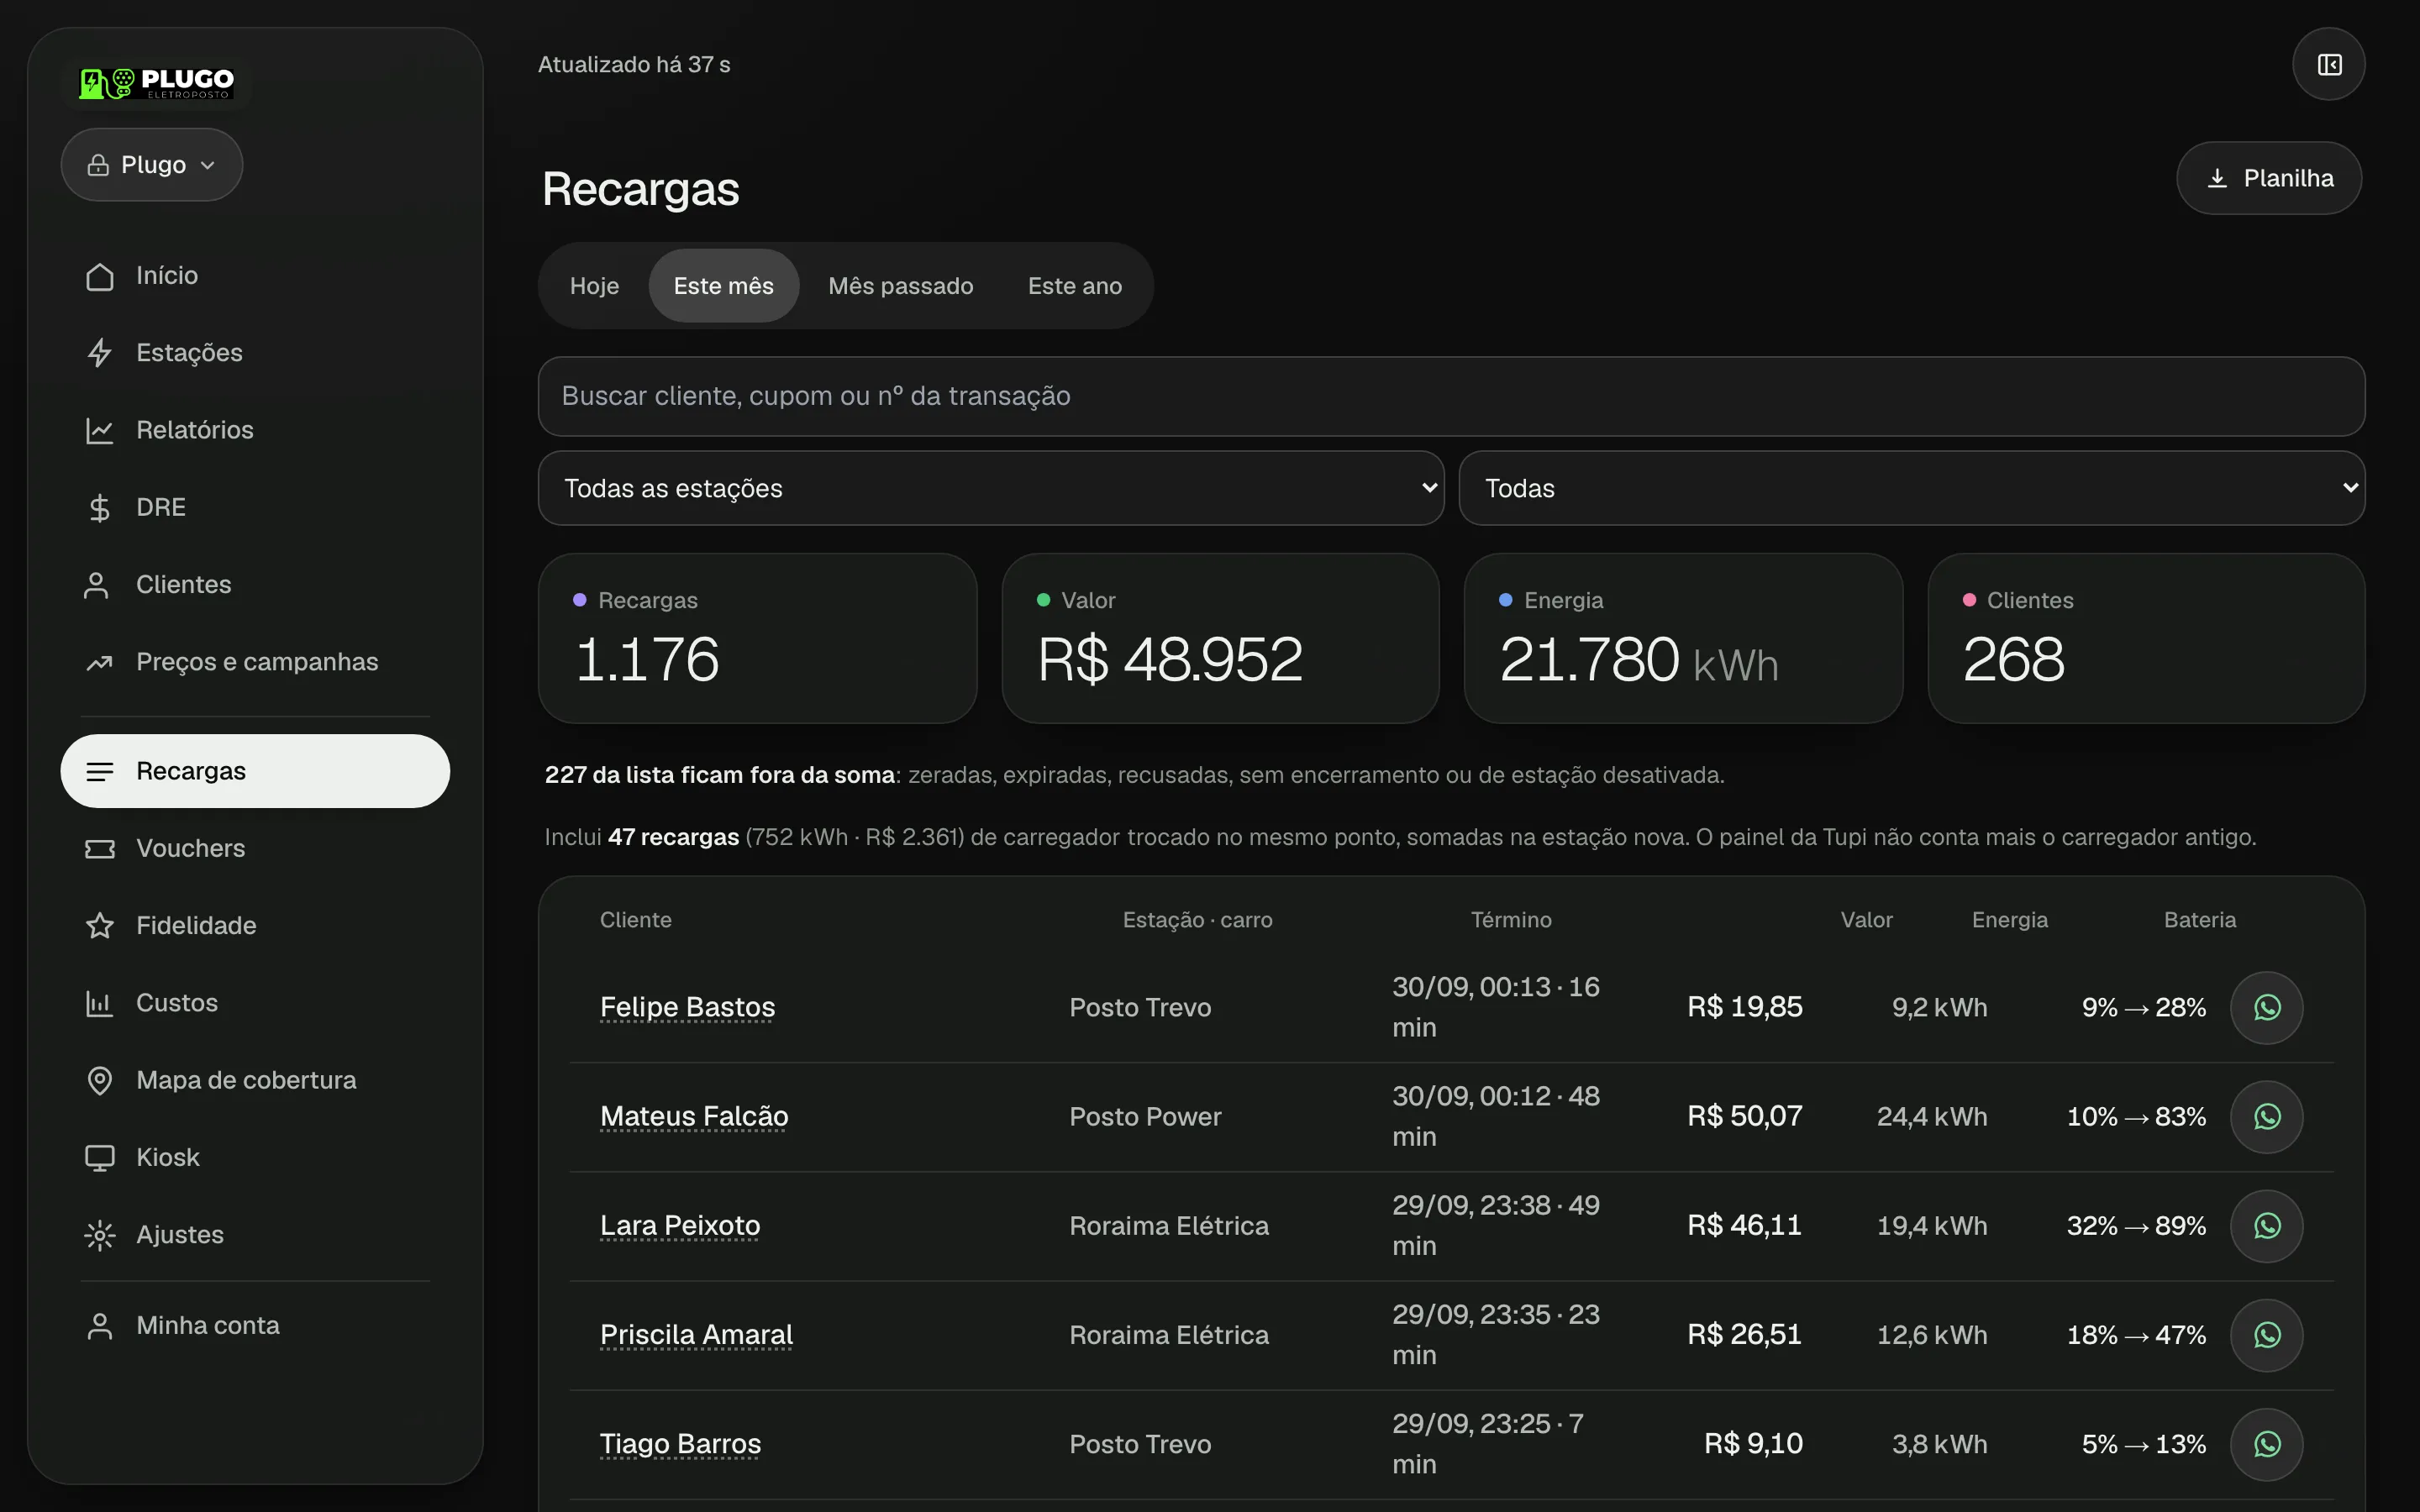Screen dimensions: 2420x1512
Task: Download the Planilha spreadsheet
Action: tap(2269, 178)
